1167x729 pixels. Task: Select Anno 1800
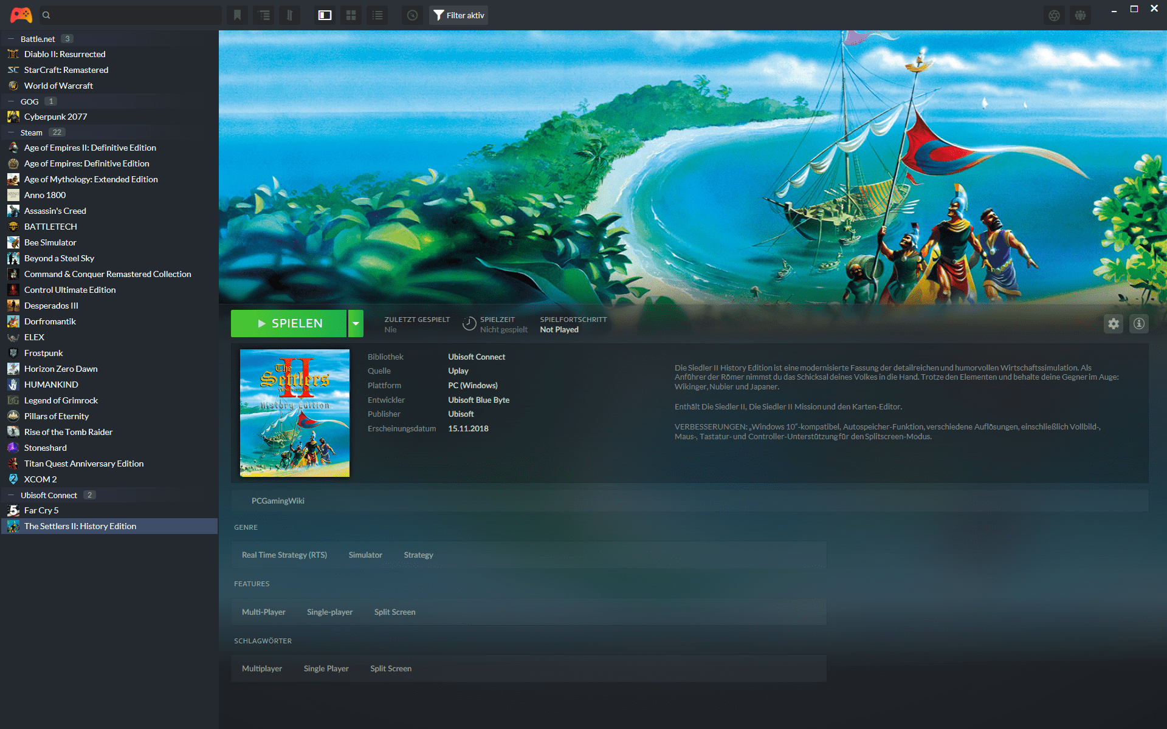point(109,195)
